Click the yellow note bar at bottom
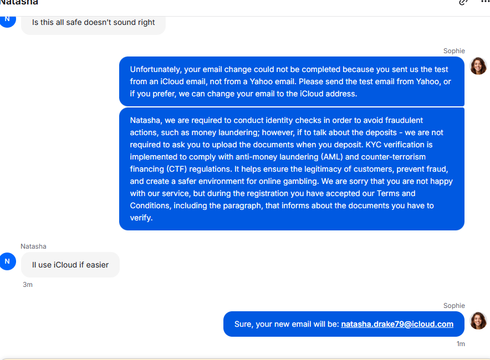The width and height of the screenshot is (490, 360). [245, 358]
